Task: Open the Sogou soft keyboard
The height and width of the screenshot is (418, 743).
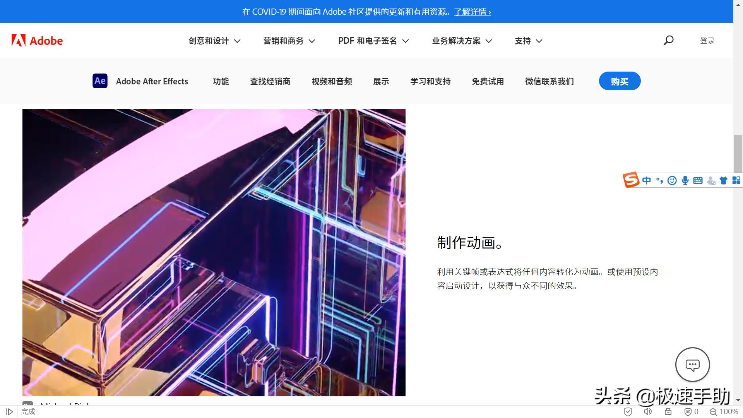Action: pyautogui.click(x=698, y=180)
